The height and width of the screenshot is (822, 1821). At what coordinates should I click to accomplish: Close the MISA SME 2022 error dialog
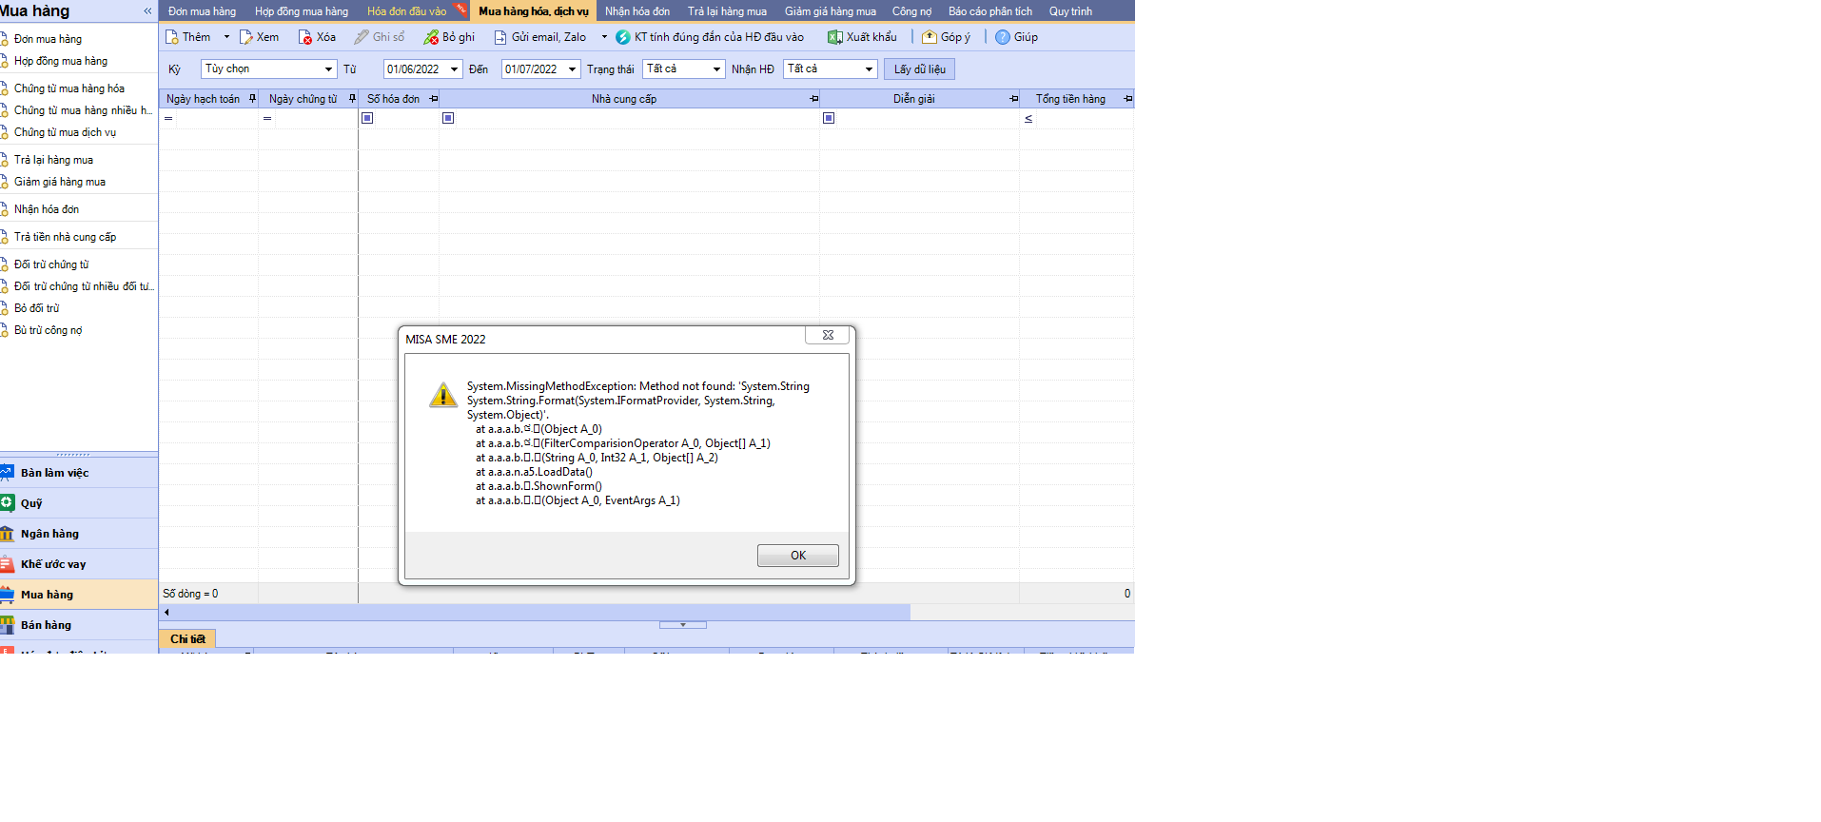pos(829,335)
